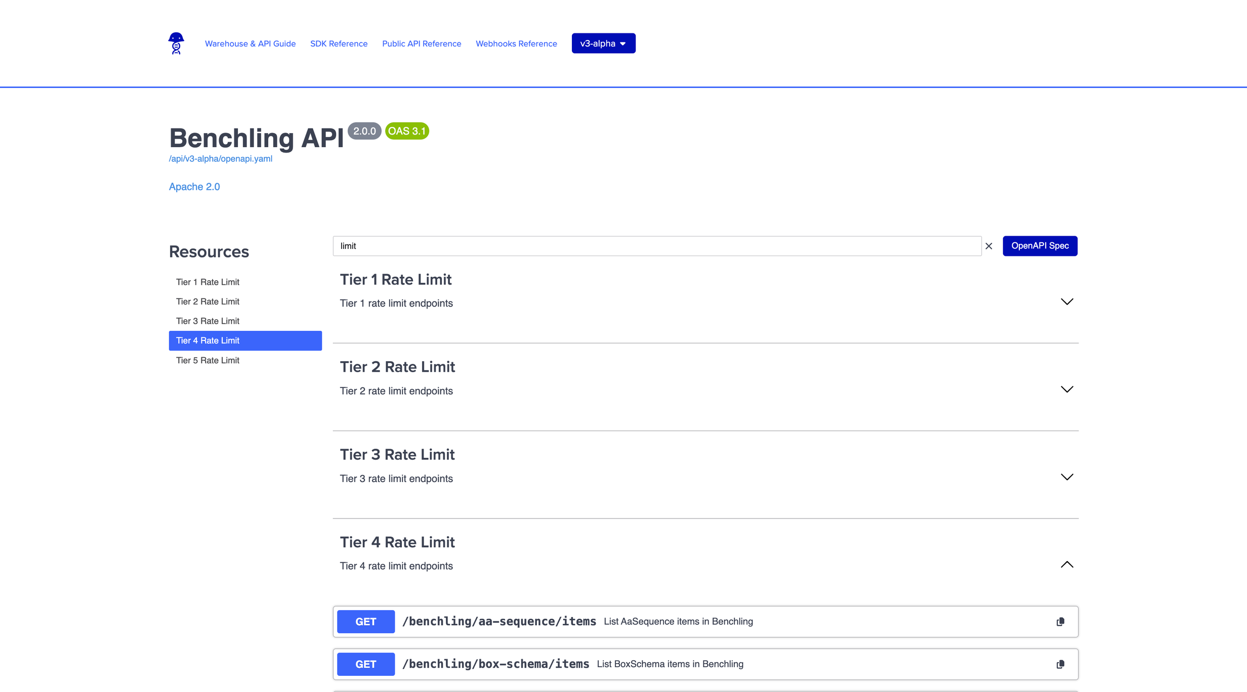Click 'List BoxSchema items in Benchling' description
Image resolution: width=1247 pixels, height=692 pixels.
670,664
